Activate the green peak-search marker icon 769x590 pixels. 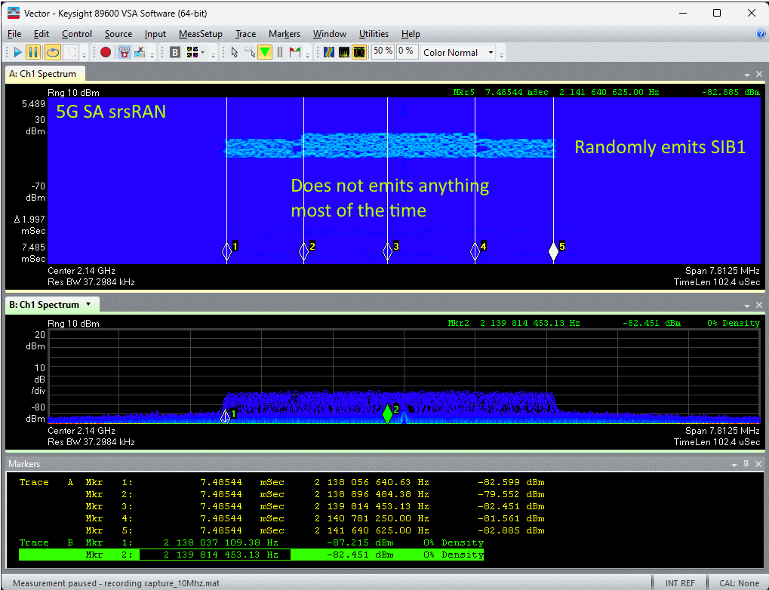[x=263, y=52]
